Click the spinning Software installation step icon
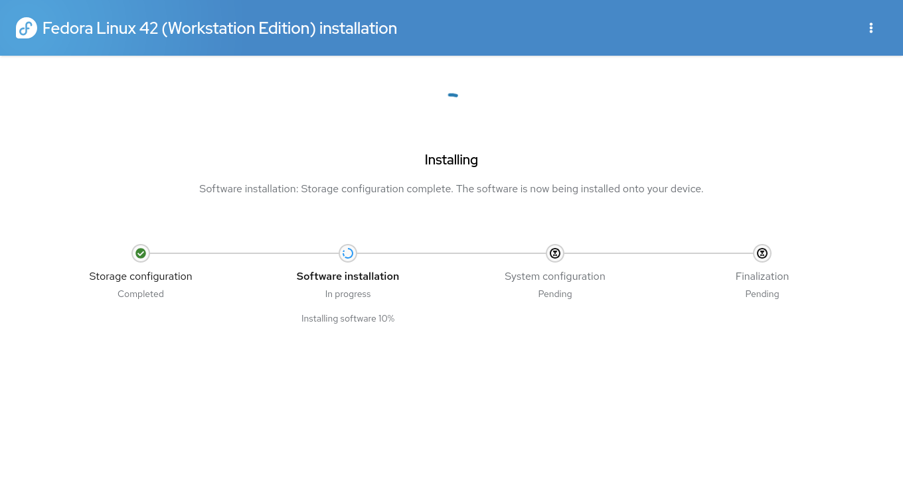Viewport: 903px width, 488px height. [x=348, y=253]
